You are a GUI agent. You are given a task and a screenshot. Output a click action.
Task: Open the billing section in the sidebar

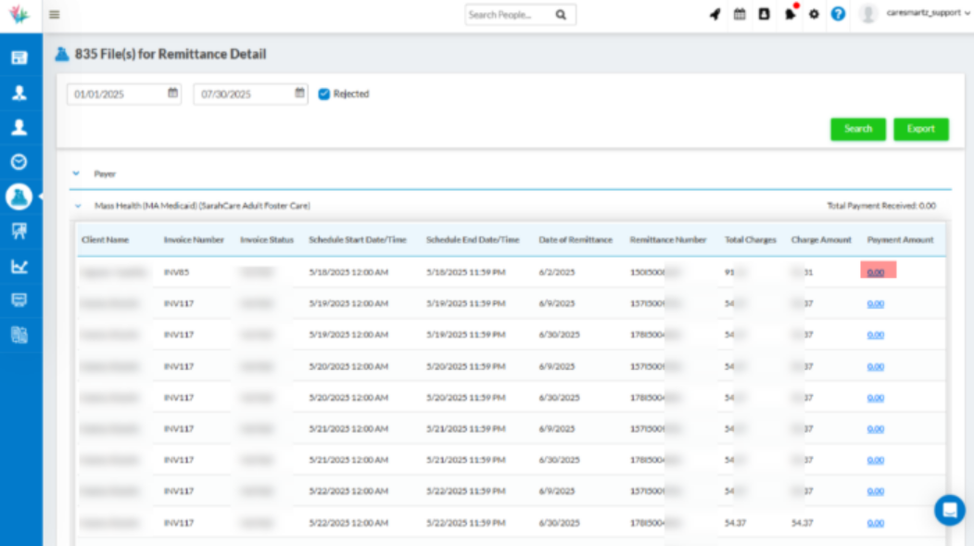click(21, 300)
